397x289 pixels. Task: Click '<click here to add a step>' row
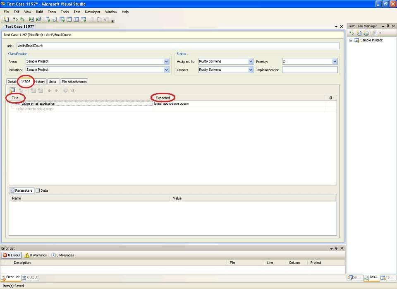pos(35,109)
